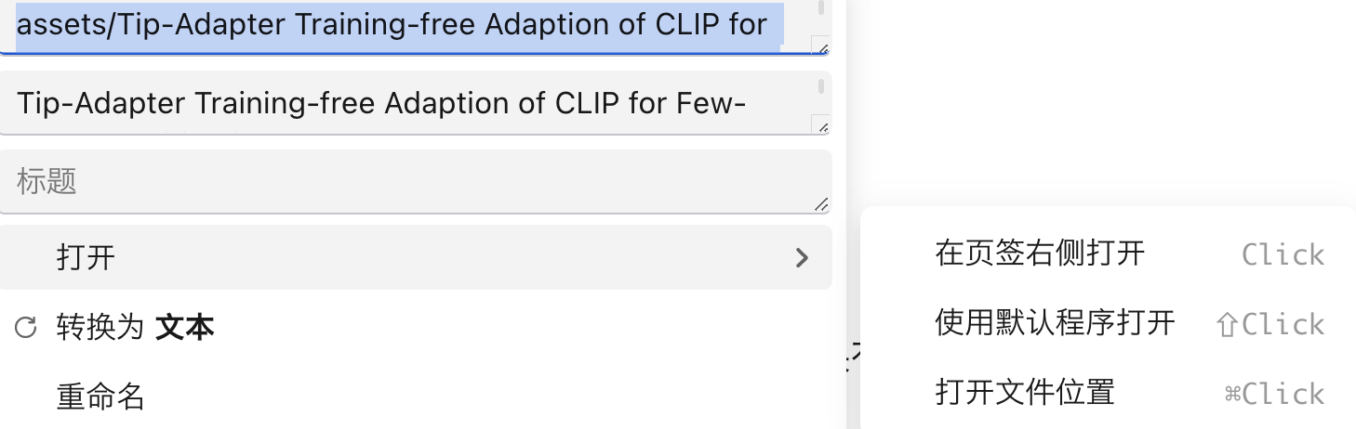1356x429 pixels.
Task: Click the ⌘Click shortcut hint
Action: pos(1274,394)
